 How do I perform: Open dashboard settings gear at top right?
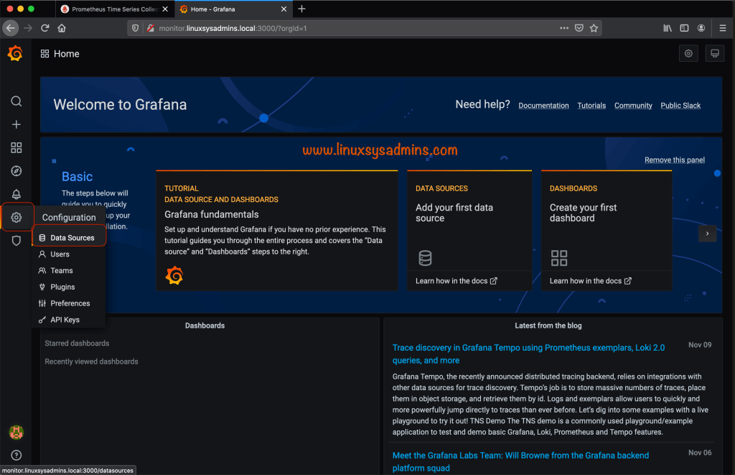tap(688, 54)
